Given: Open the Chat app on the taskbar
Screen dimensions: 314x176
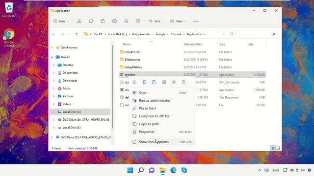Looking at the screenshot, I should click(x=152, y=170).
